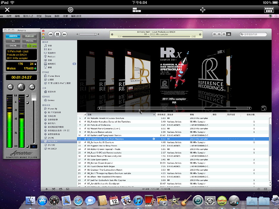Skip to next track in iTunes
279x209 pixels.
point(64,34)
